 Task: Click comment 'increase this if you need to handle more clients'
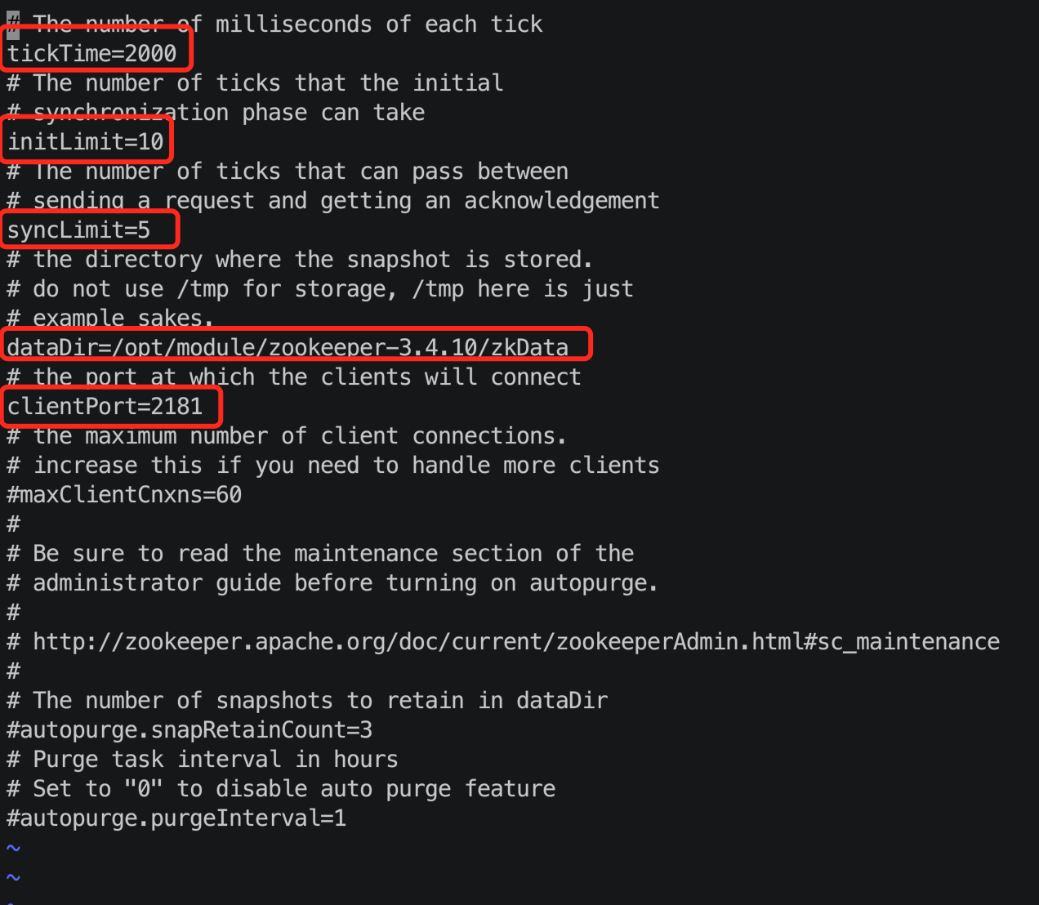(333, 466)
